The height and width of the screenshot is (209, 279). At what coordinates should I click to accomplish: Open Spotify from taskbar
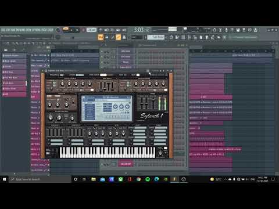click(x=148, y=179)
